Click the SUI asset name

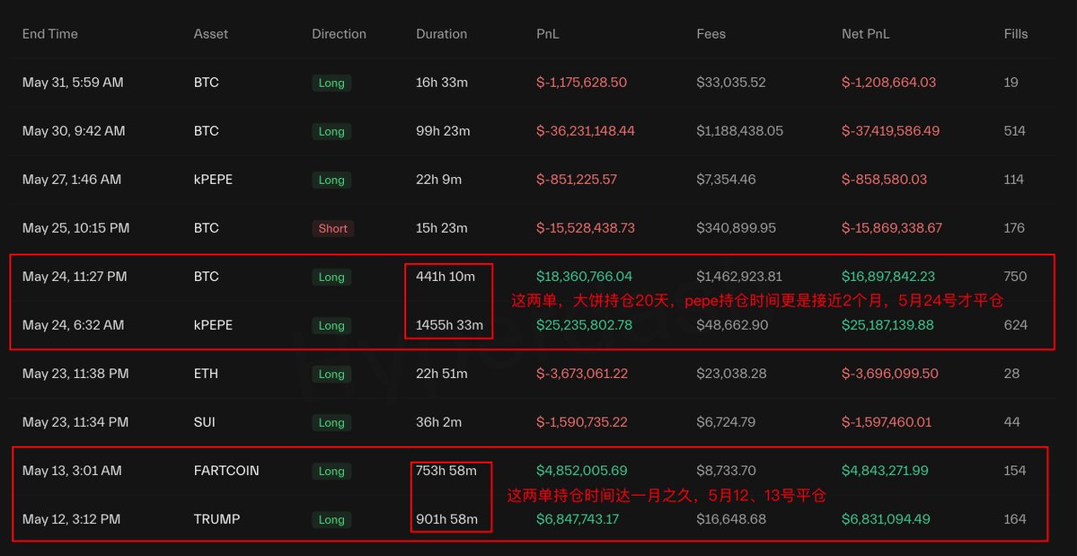coord(204,422)
